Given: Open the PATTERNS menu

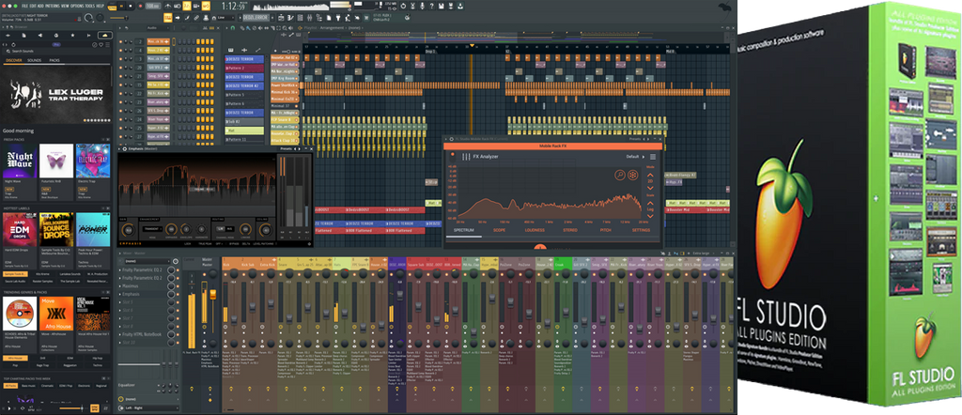Looking at the screenshot, I should [x=53, y=5].
